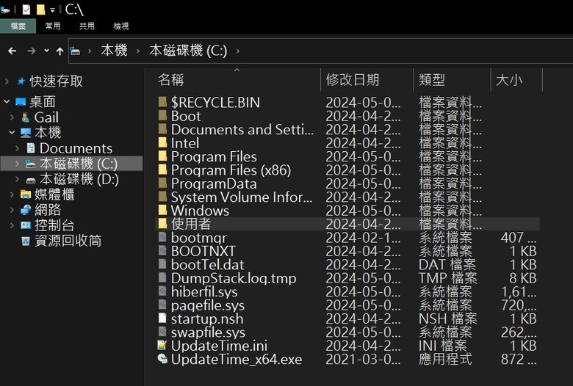
Task: Expand the Gail tree node
Action: 12,117
